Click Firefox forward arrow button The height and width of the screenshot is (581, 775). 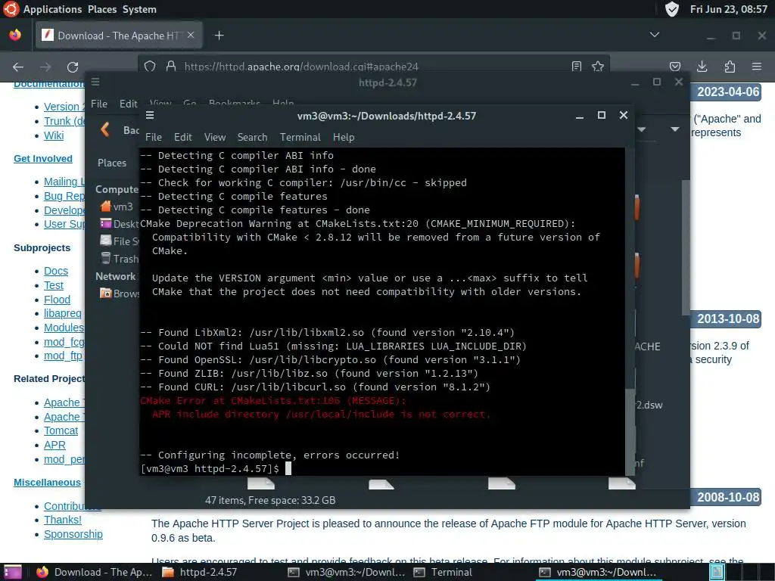click(x=45, y=67)
